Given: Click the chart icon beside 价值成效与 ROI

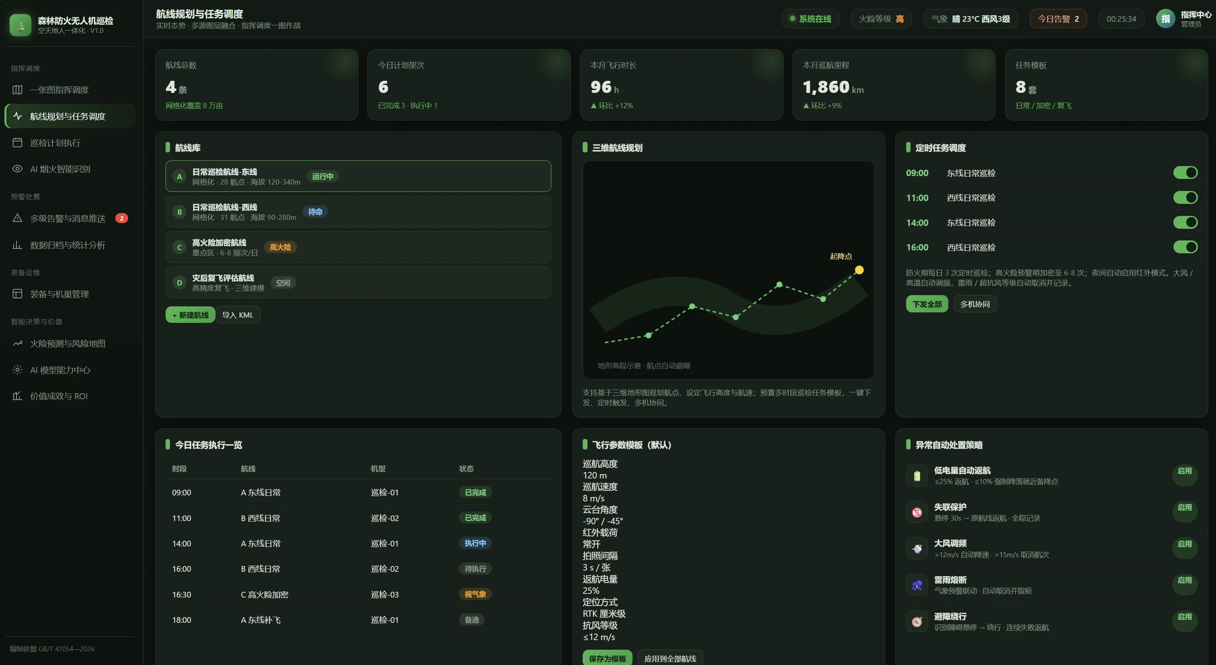Looking at the screenshot, I should coord(17,396).
